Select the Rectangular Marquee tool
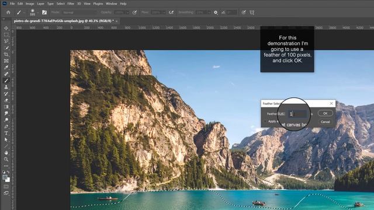This screenshot has width=374, height=210. click(6, 35)
